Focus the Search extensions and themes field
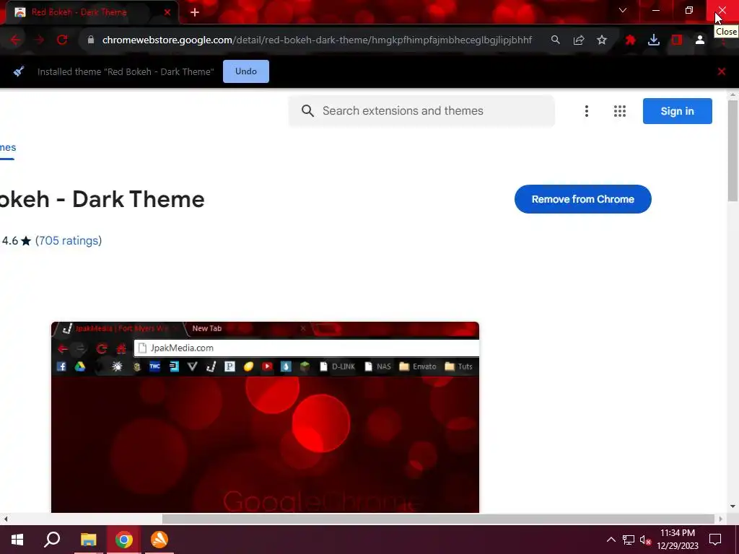The width and height of the screenshot is (739, 554). click(x=421, y=111)
